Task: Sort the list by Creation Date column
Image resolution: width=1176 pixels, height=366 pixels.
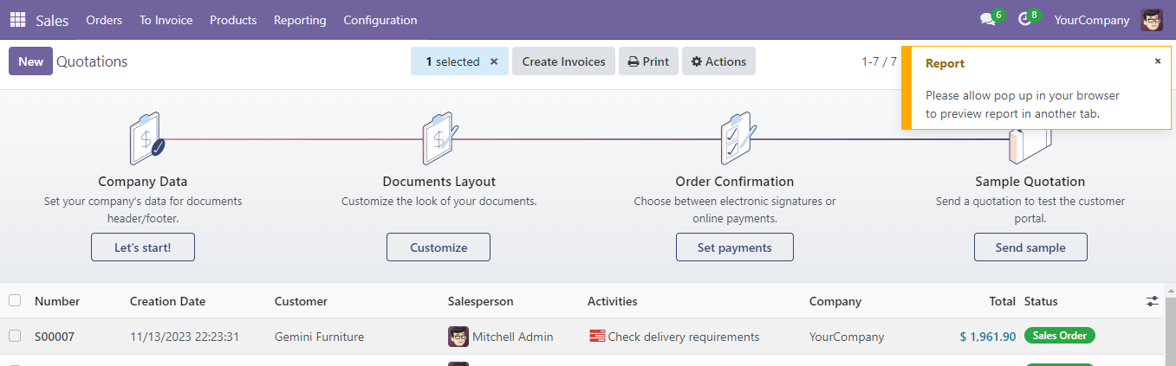Action: [167, 301]
